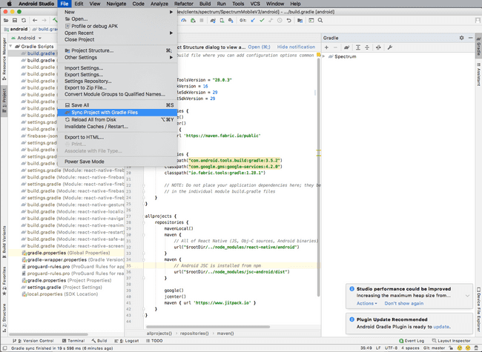Expand Other Settings submenu
482x352 pixels.
pyautogui.click(x=117, y=58)
